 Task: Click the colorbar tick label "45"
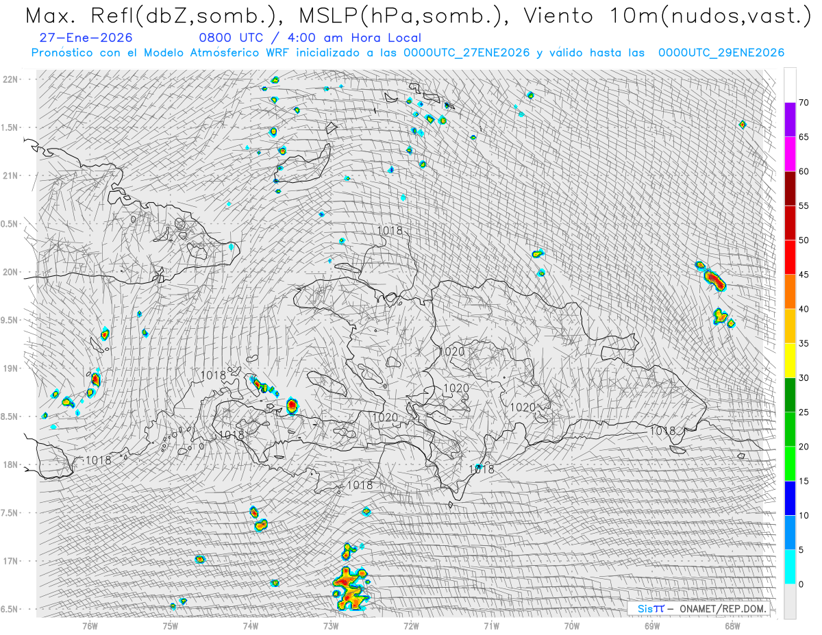click(x=804, y=275)
